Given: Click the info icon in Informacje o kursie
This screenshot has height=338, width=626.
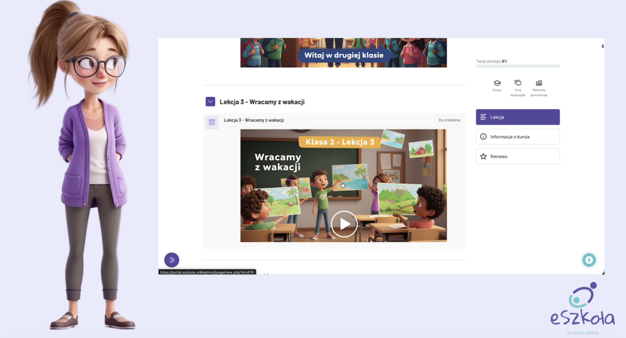Looking at the screenshot, I should (x=484, y=136).
